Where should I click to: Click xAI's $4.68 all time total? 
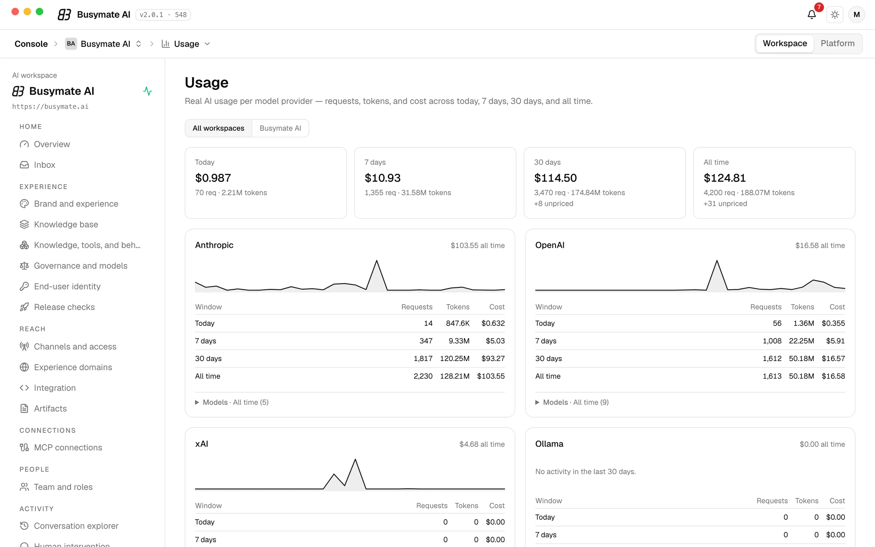482,444
